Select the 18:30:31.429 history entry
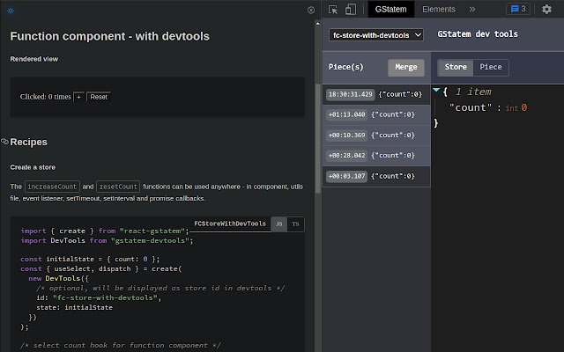Viewport: 564px width, 352px height. [376, 94]
